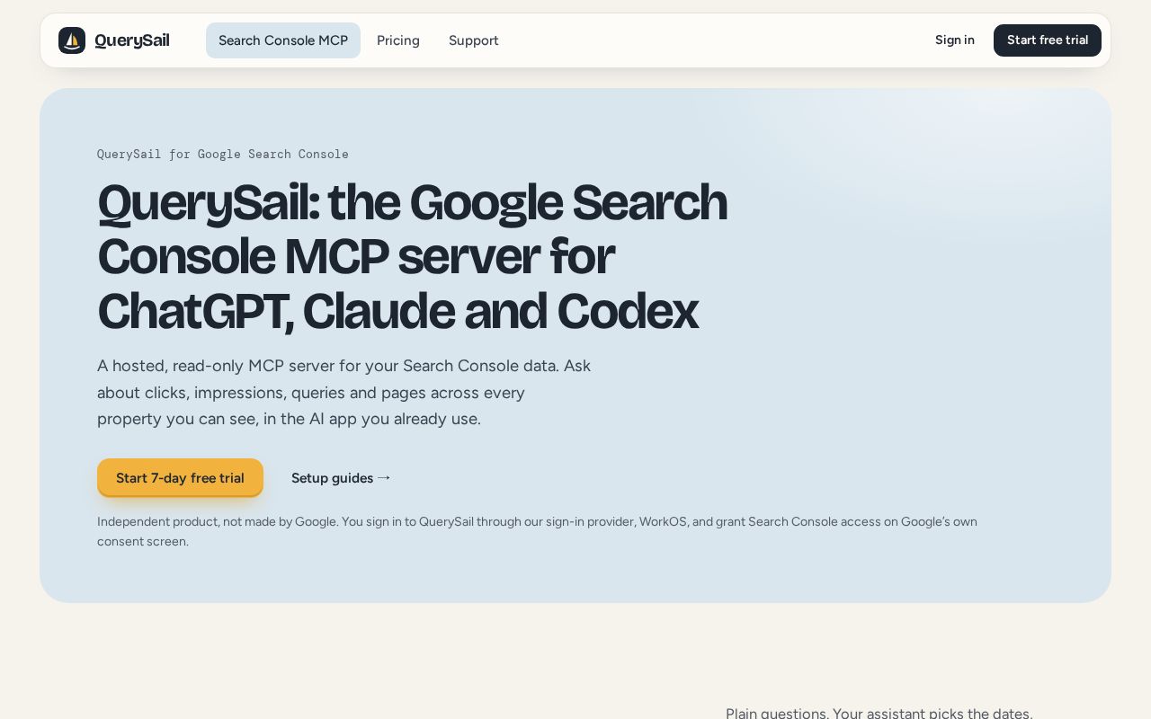Viewport: 1151px width, 719px height.
Task: Click 'Console MCP server for' headline line
Action: pyautogui.click(x=356, y=257)
